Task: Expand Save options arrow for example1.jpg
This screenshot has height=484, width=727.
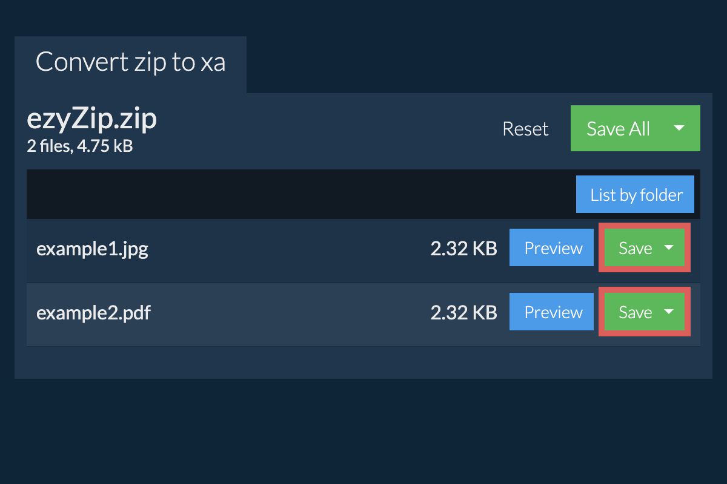Action: pyautogui.click(x=669, y=248)
